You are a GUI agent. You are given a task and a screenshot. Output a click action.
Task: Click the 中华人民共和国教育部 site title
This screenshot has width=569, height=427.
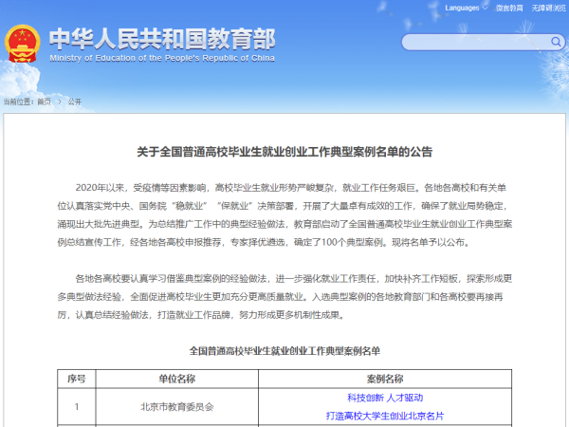click(162, 38)
